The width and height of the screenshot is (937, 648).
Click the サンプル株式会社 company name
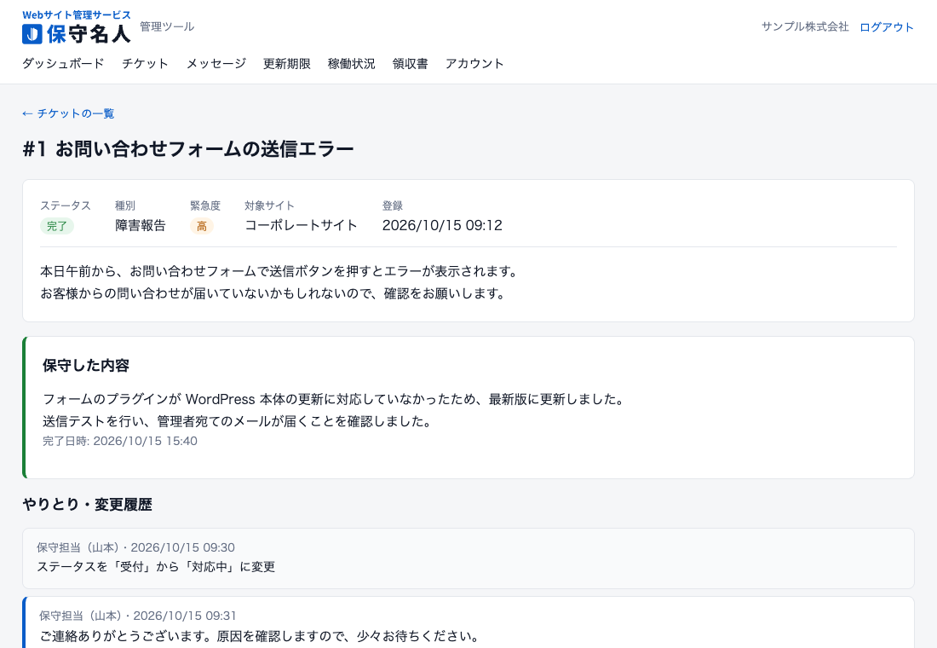click(x=805, y=27)
